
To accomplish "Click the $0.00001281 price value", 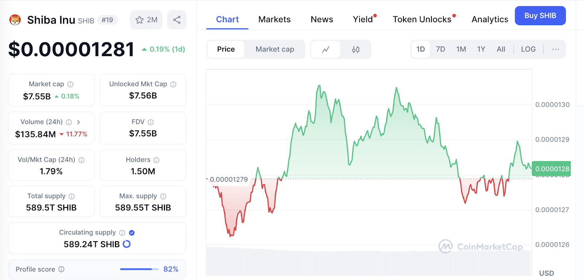I will 72,49.
